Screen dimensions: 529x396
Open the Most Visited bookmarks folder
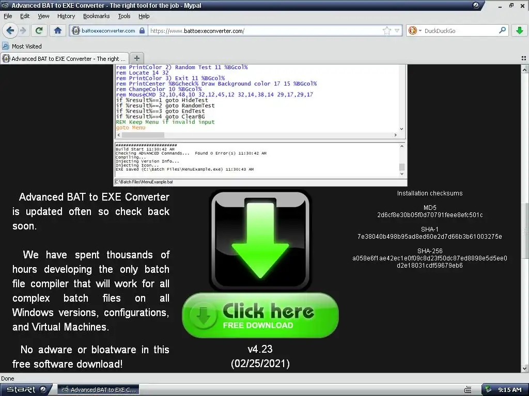tap(22, 46)
